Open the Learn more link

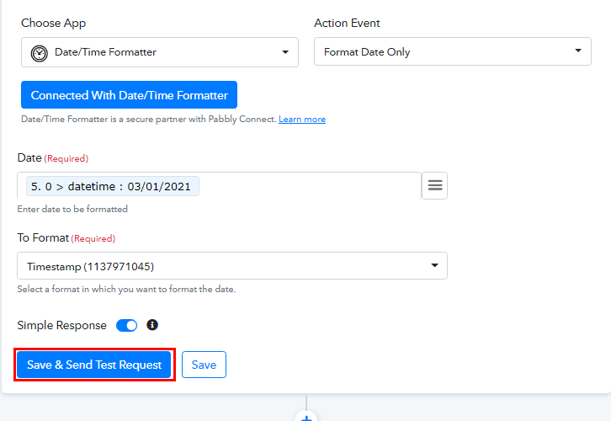[x=302, y=120]
